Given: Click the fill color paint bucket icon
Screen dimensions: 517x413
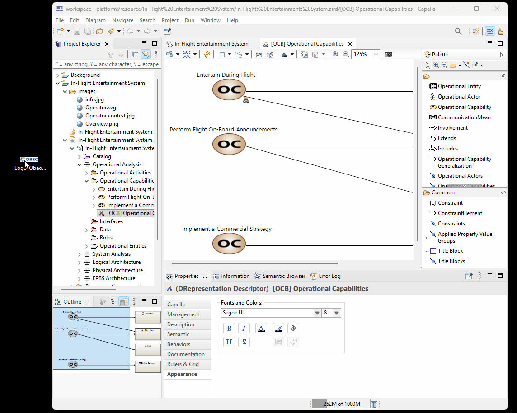Looking at the screenshot, I should point(293,329).
